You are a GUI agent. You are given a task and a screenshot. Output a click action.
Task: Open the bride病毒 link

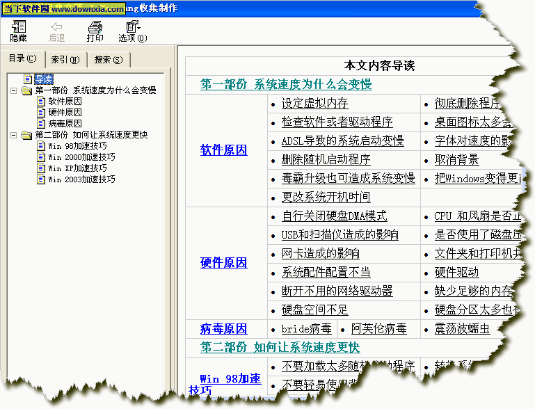pos(306,329)
